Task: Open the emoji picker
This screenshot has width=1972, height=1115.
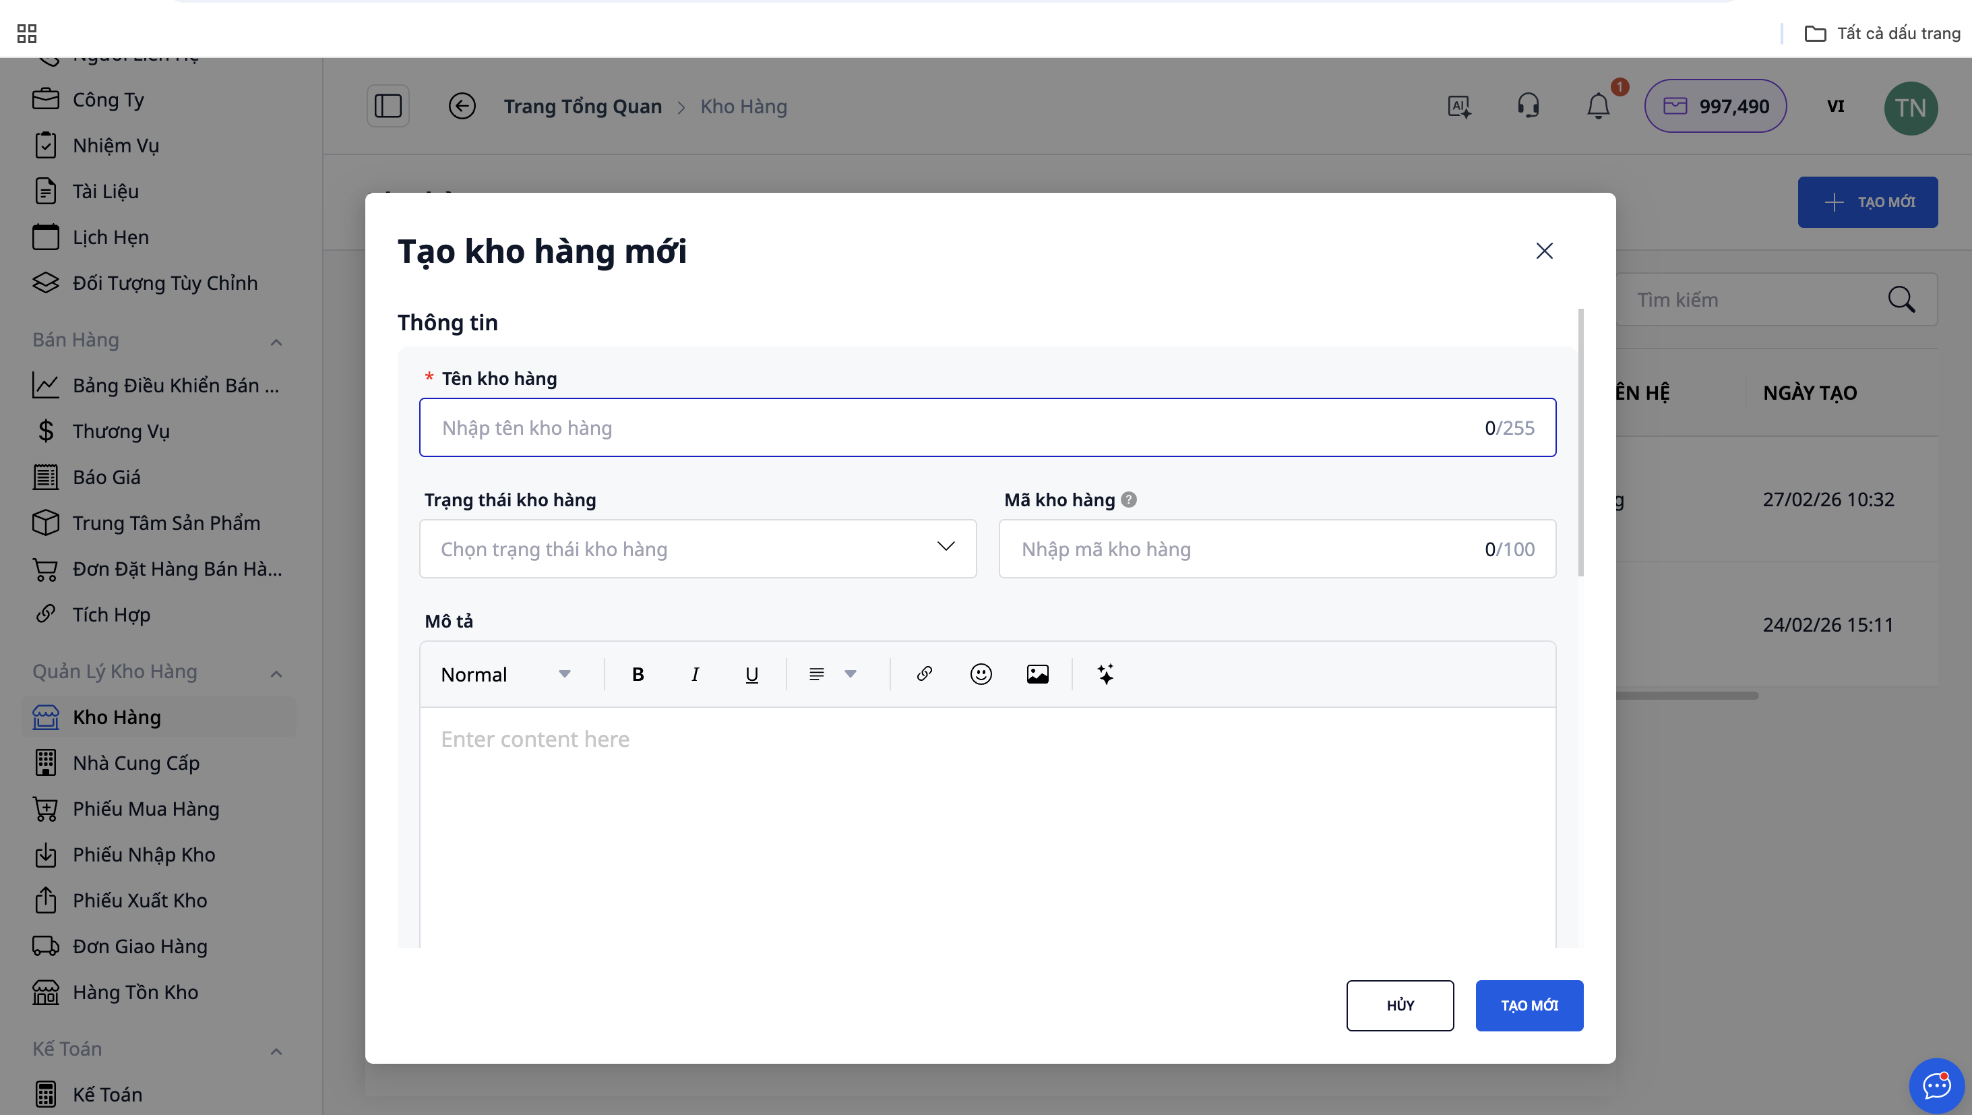Action: [x=981, y=674]
